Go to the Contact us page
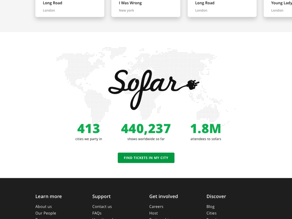Viewport: 292px width, 219px height. pos(102,207)
